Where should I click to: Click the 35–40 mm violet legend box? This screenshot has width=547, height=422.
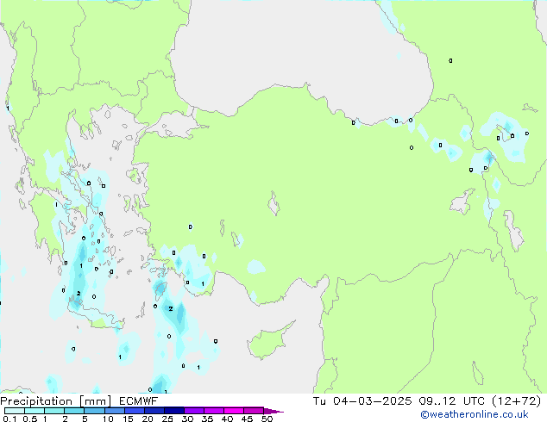(x=213, y=411)
